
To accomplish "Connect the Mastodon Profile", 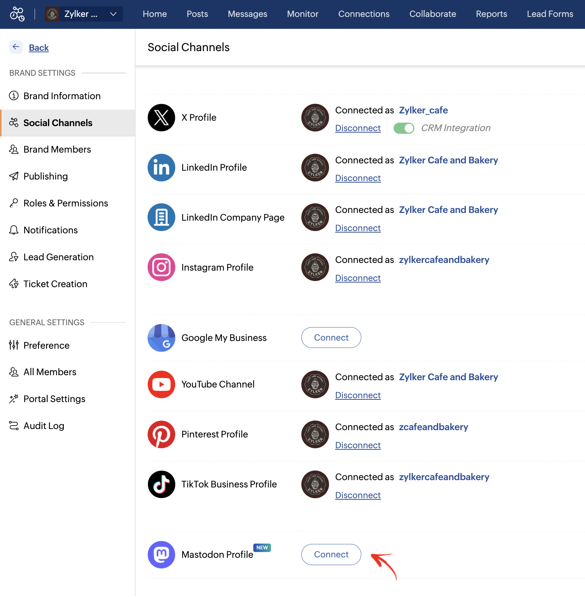I will (x=331, y=554).
